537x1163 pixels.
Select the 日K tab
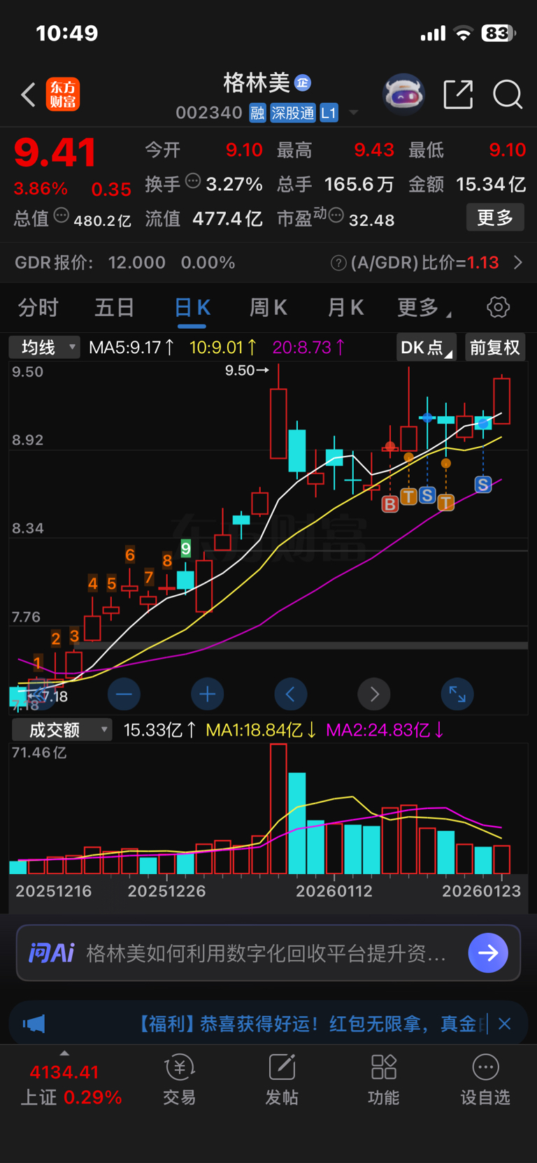[x=192, y=308]
